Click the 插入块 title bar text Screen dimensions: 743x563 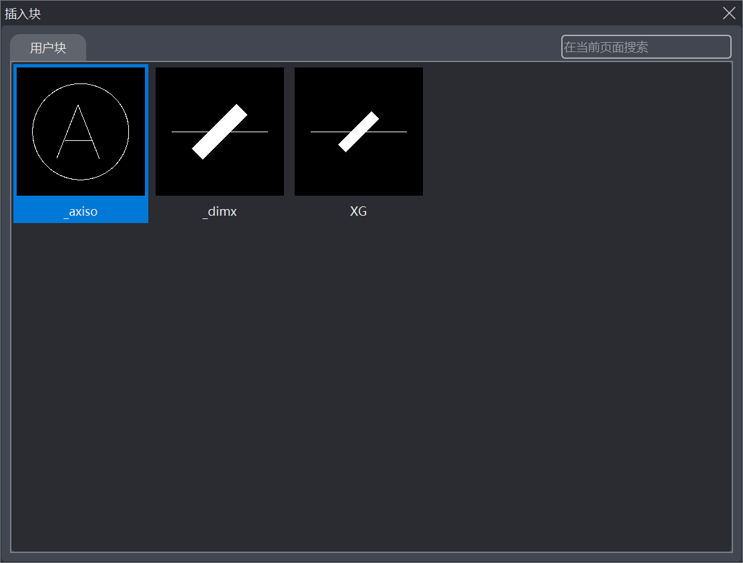click(23, 13)
